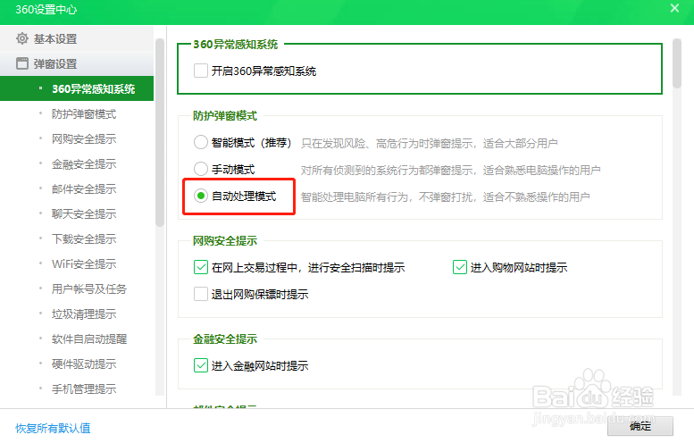
Task: Enable 开启360异常感知系统 checkbox
Action: 200,71
